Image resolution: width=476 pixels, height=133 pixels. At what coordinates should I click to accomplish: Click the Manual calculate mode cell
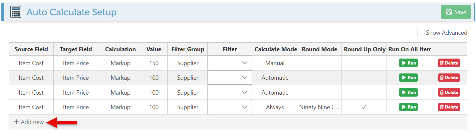pyautogui.click(x=275, y=63)
